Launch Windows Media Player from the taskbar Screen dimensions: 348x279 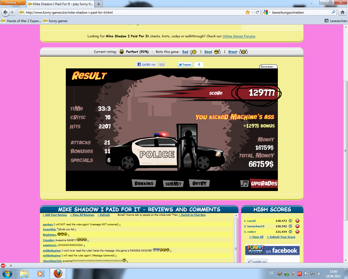(x=41, y=274)
